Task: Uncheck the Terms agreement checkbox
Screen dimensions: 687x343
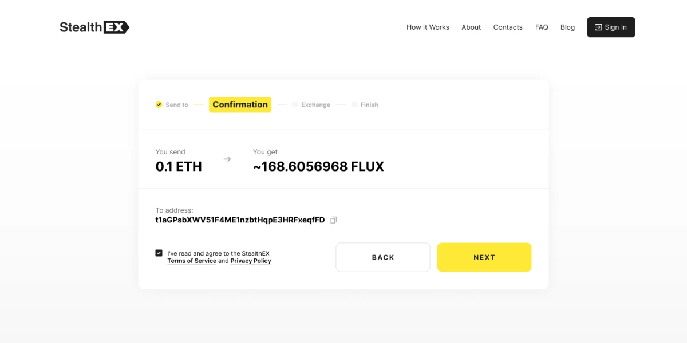Action: pos(159,253)
